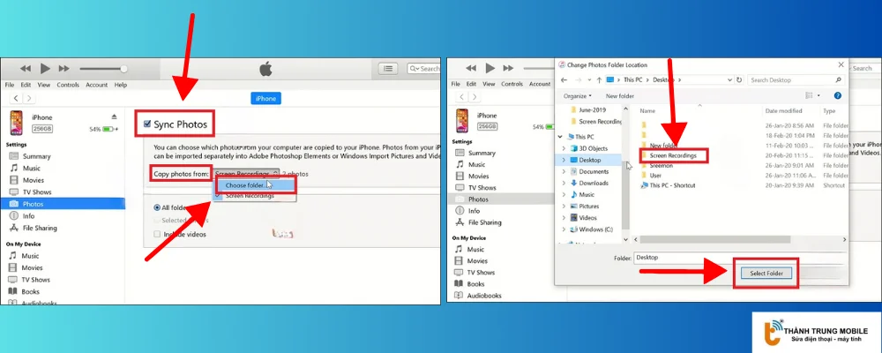
Task: Click the refresh icon beside address bar
Action: pos(737,79)
